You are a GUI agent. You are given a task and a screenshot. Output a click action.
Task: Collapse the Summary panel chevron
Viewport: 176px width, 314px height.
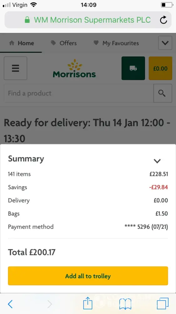click(x=157, y=161)
